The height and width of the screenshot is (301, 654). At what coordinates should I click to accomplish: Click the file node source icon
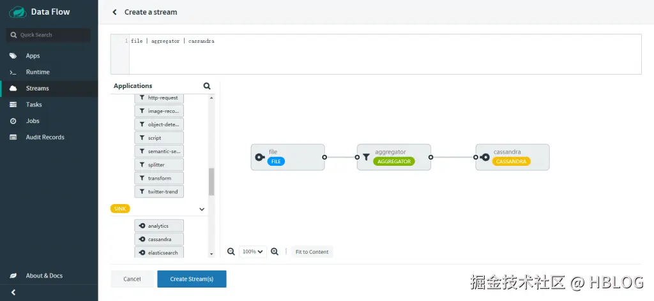tap(260, 158)
